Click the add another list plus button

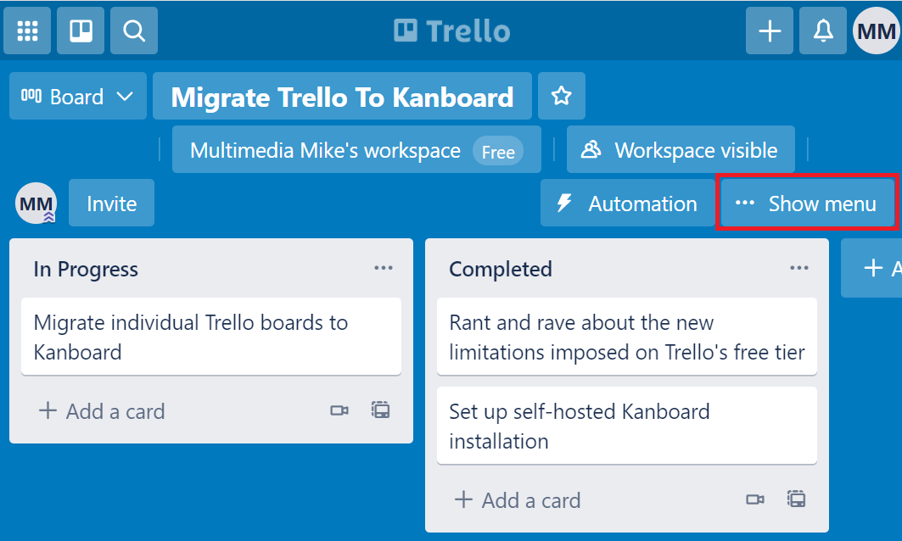click(872, 268)
